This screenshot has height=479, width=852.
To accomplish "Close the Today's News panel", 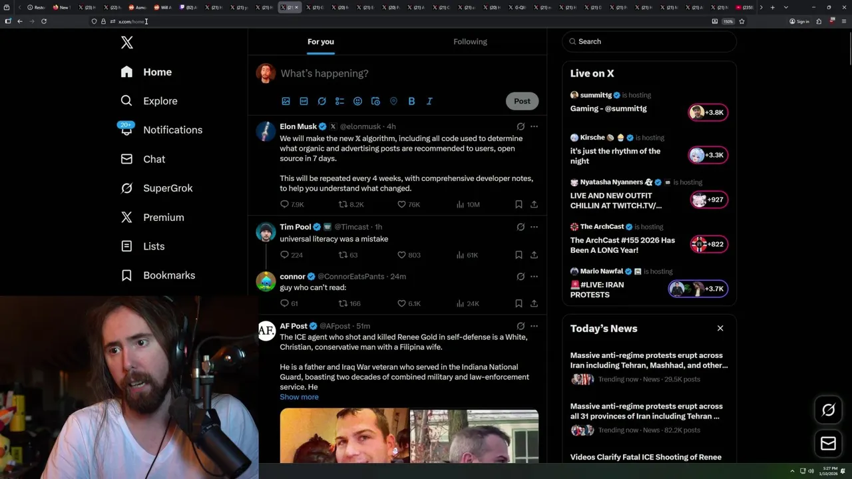I will tap(720, 328).
